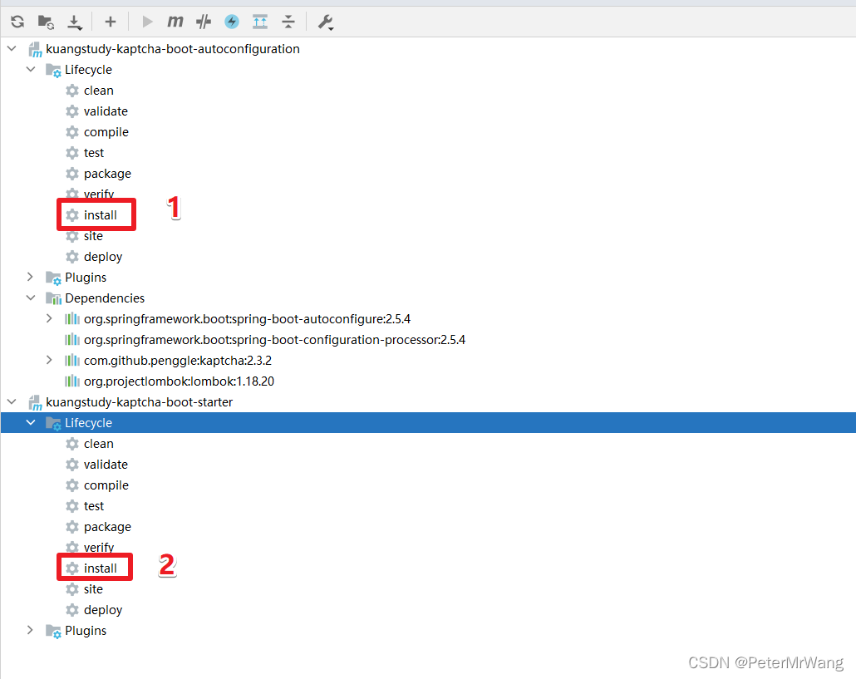Select package goal in autoconfiguration Lifecycle
Screen dimensions: 856x679
click(107, 174)
